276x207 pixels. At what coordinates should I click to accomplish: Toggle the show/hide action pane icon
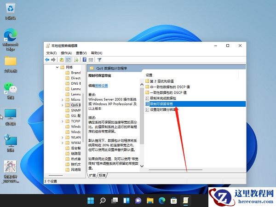(91, 60)
